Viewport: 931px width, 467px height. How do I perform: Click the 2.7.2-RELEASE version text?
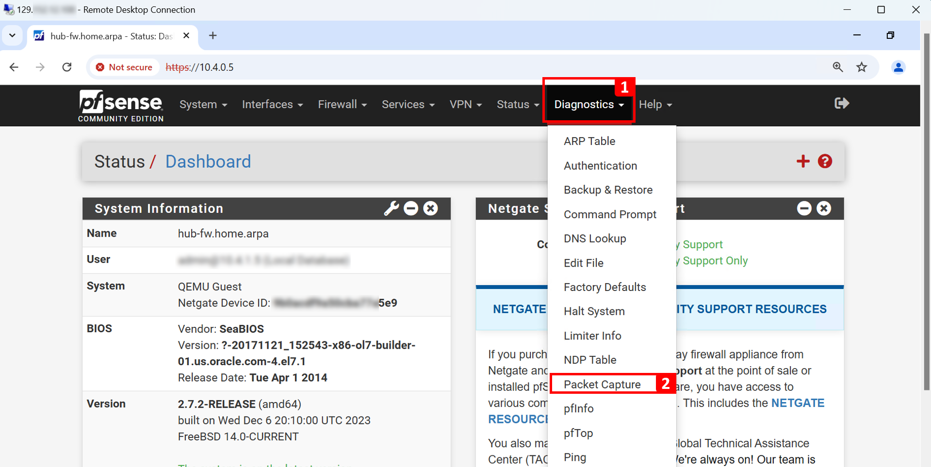pyautogui.click(x=216, y=404)
